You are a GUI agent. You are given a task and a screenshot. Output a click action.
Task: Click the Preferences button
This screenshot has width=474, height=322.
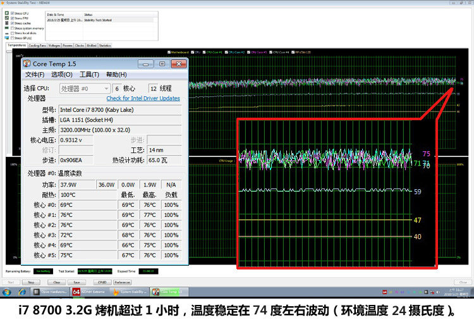pos(123,282)
